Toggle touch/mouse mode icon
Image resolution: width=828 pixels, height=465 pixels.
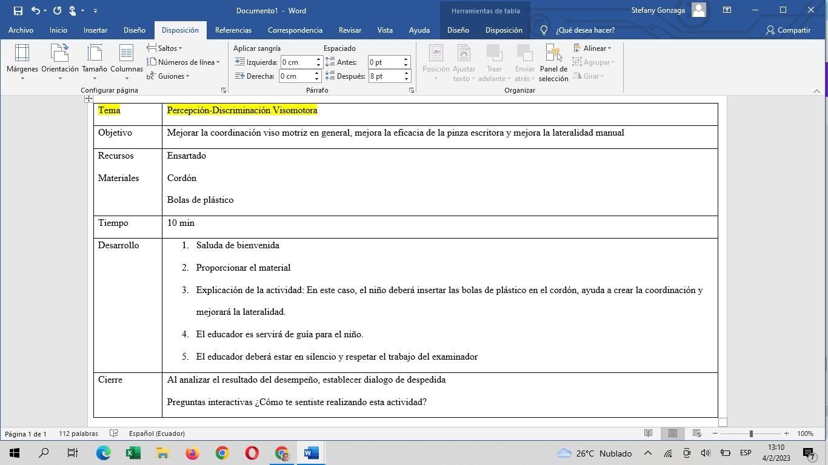point(72,10)
